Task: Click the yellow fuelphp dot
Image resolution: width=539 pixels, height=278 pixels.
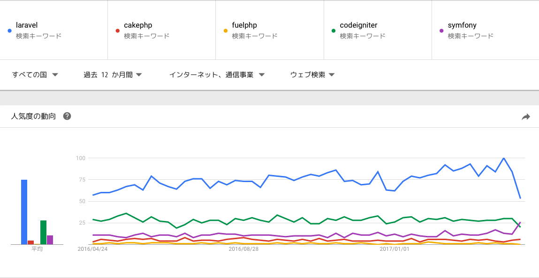Action: pos(226,31)
